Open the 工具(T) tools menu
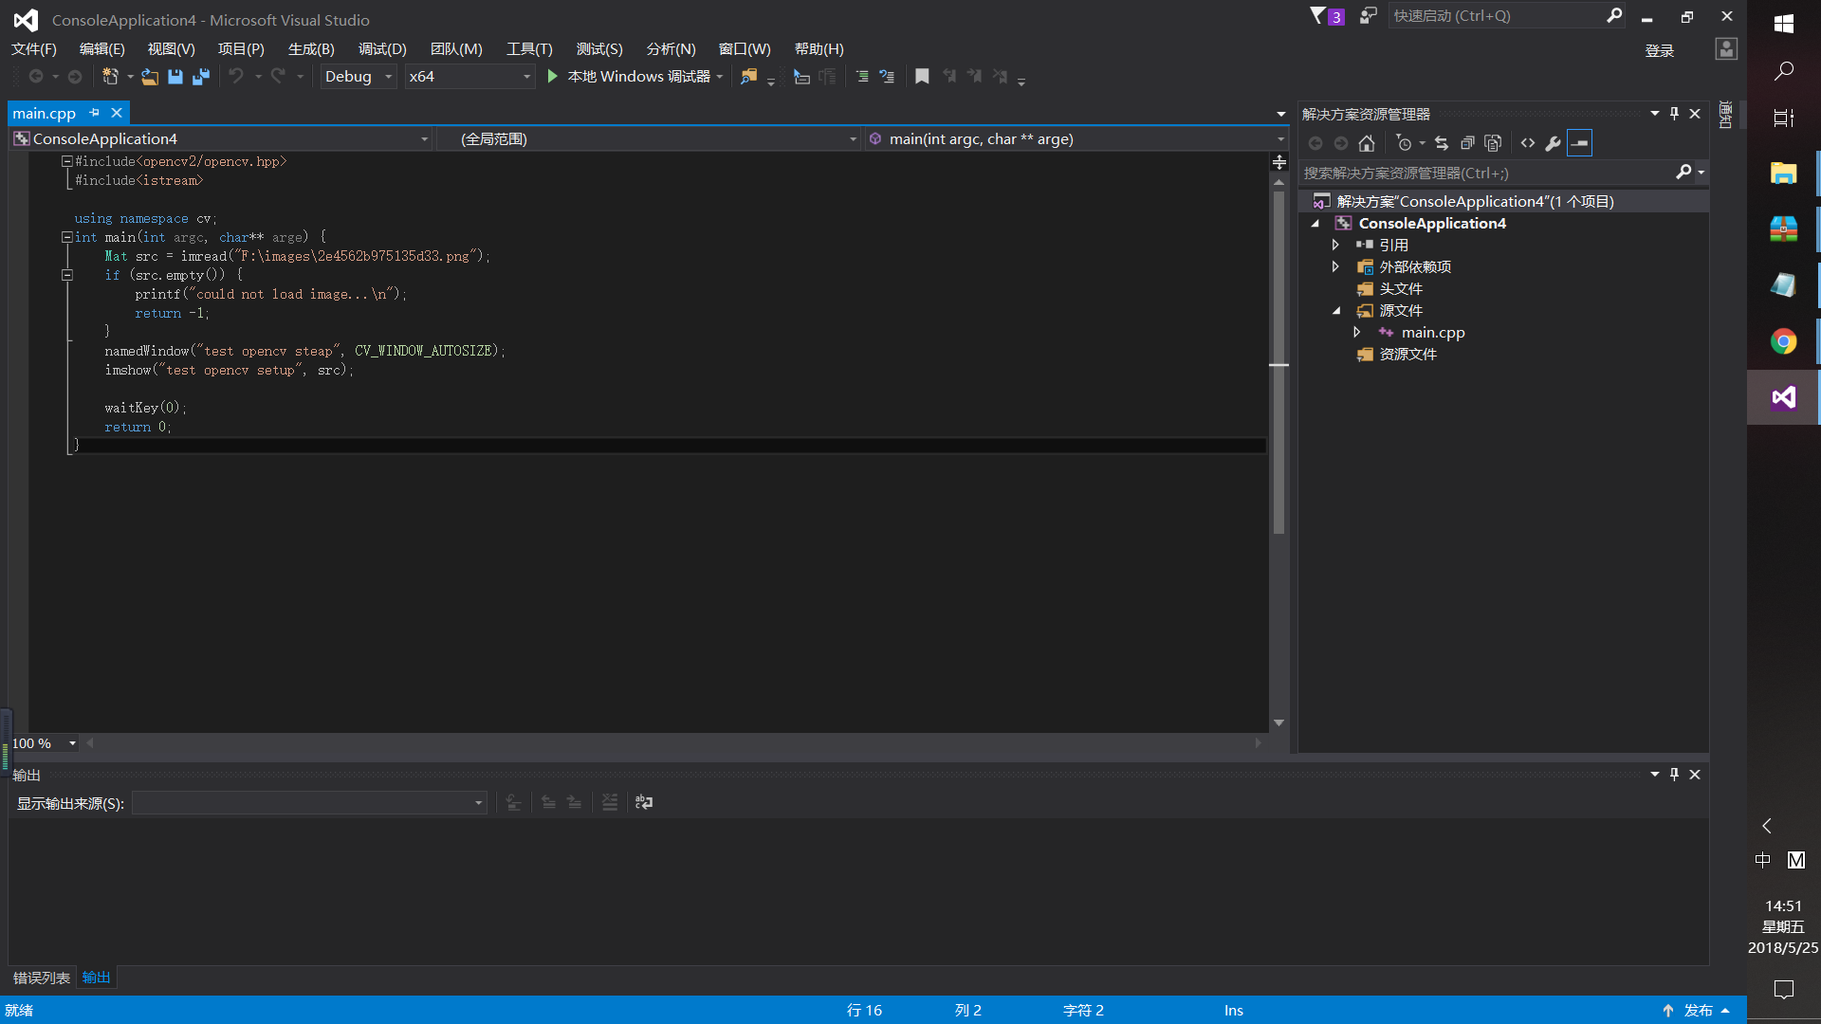1821x1024 pixels. 529,49
